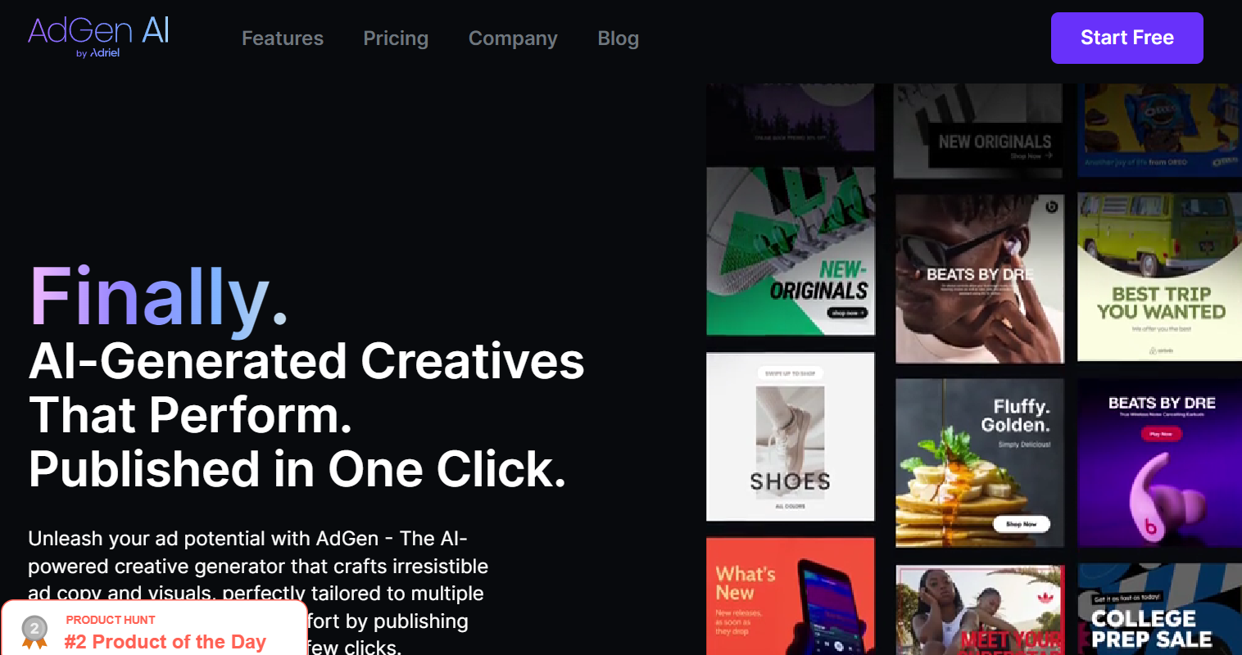
Task: Visit the Blog link
Action: coord(619,38)
